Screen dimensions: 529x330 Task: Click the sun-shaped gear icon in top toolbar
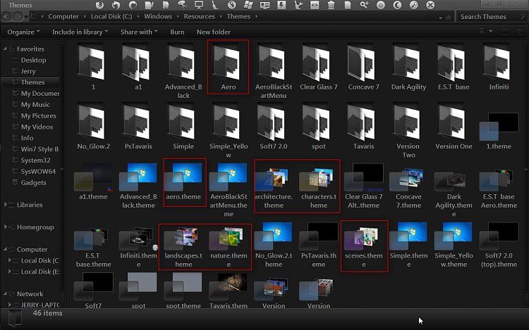click(381, 5)
